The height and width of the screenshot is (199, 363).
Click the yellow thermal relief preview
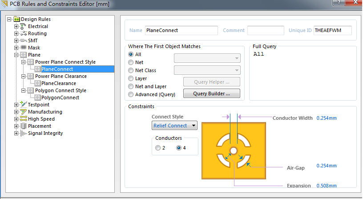[234, 151]
